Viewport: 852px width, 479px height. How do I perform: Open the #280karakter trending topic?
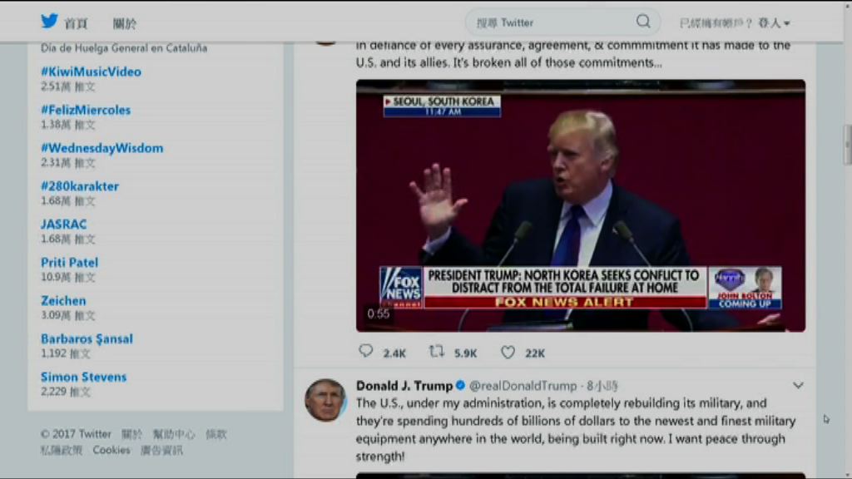[x=79, y=186]
